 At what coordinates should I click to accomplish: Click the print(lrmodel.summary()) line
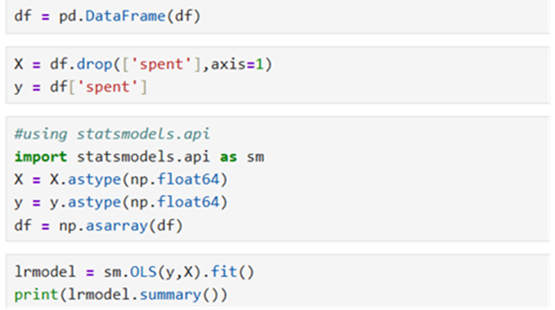[x=121, y=295]
